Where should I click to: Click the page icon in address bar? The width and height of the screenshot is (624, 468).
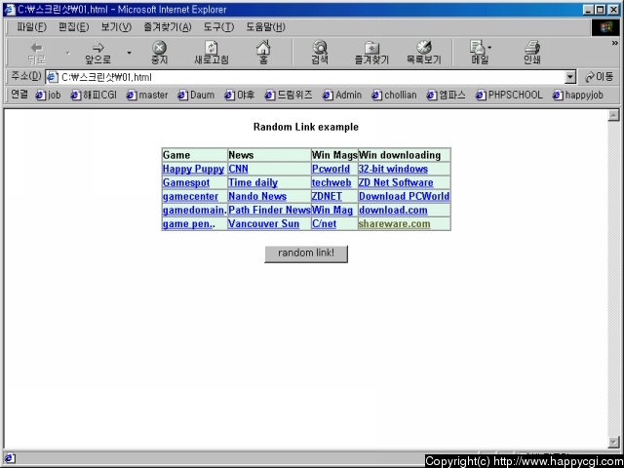coord(52,77)
